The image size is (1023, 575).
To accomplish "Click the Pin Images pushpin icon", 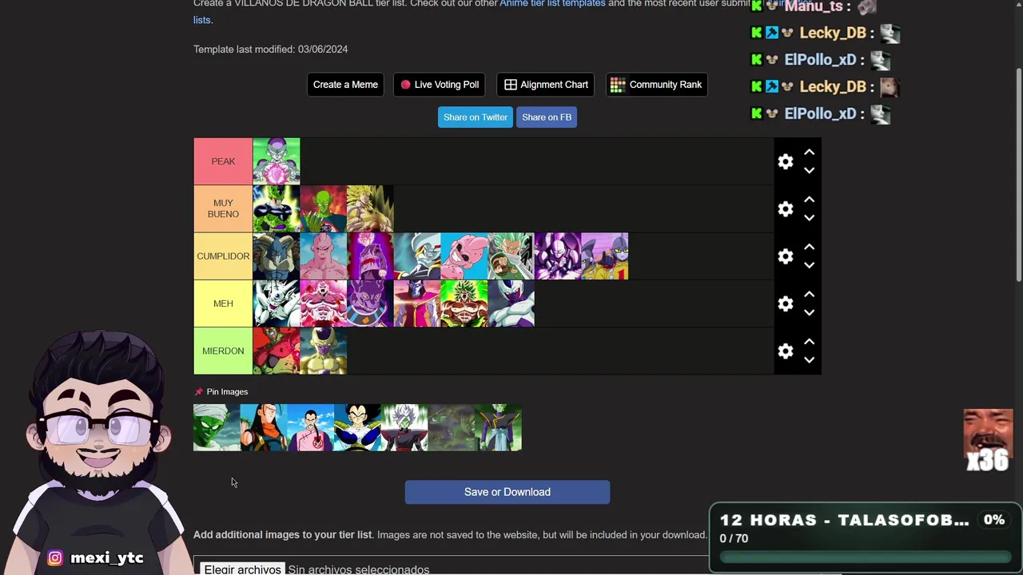I will point(199,392).
